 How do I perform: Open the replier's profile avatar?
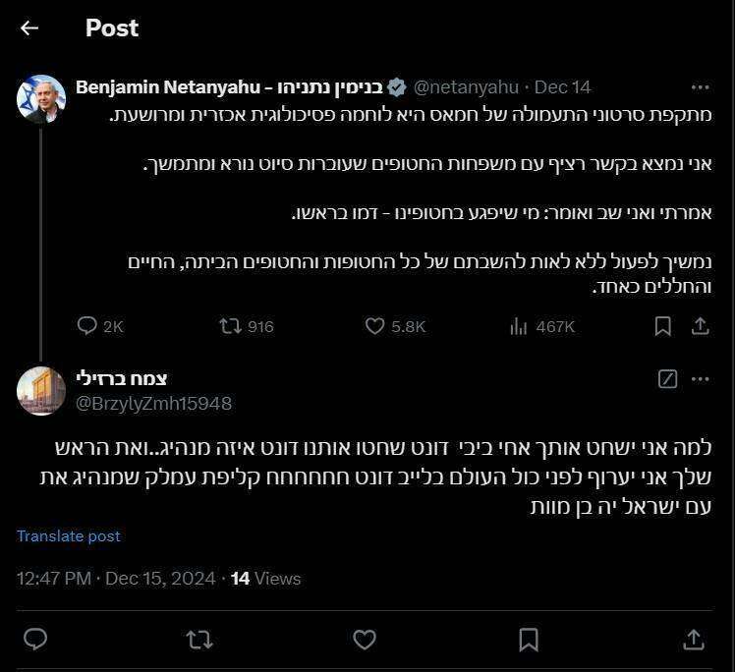click(x=41, y=390)
